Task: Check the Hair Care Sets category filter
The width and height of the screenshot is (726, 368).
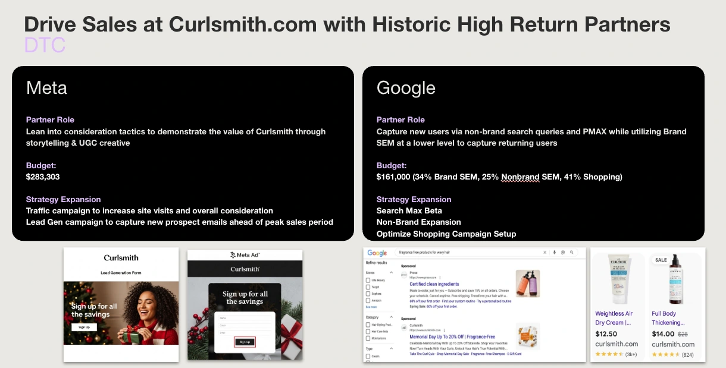Action: (x=368, y=332)
